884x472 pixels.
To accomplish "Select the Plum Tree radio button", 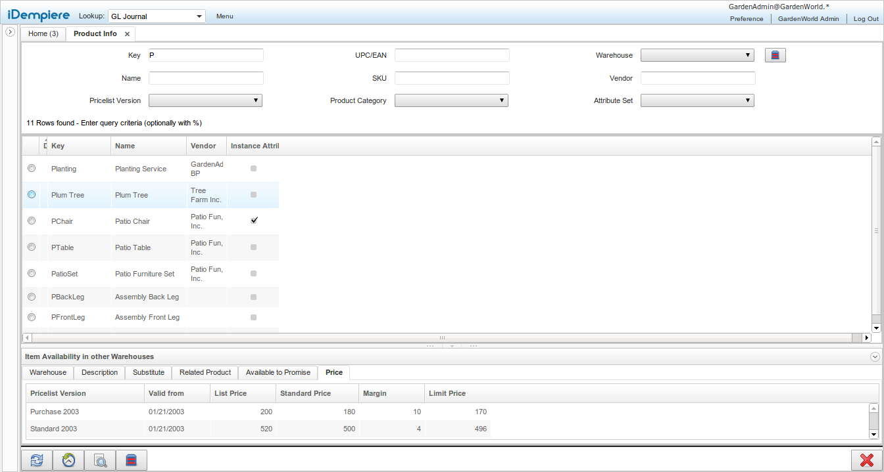I will (x=31, y=194).
